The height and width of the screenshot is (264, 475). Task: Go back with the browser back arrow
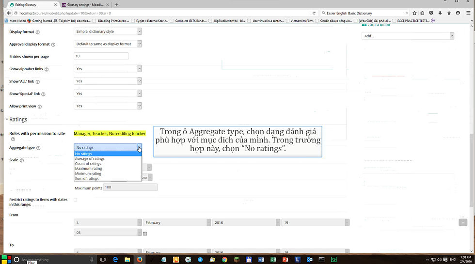[9, 13]
